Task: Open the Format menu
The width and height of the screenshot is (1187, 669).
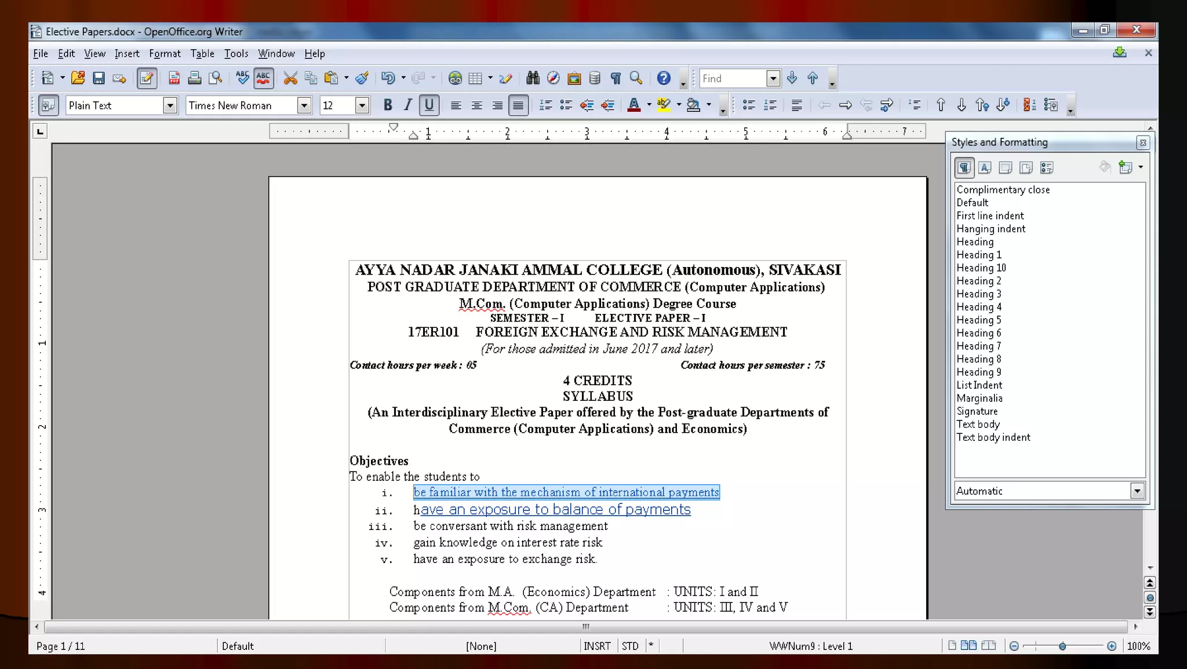Action: pyautogui.click(x=165, y=54)
